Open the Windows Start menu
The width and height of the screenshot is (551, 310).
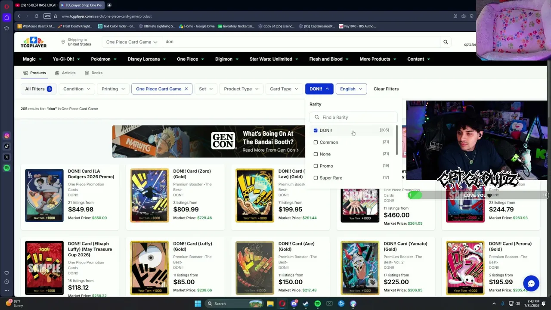[x=198, y=304]
